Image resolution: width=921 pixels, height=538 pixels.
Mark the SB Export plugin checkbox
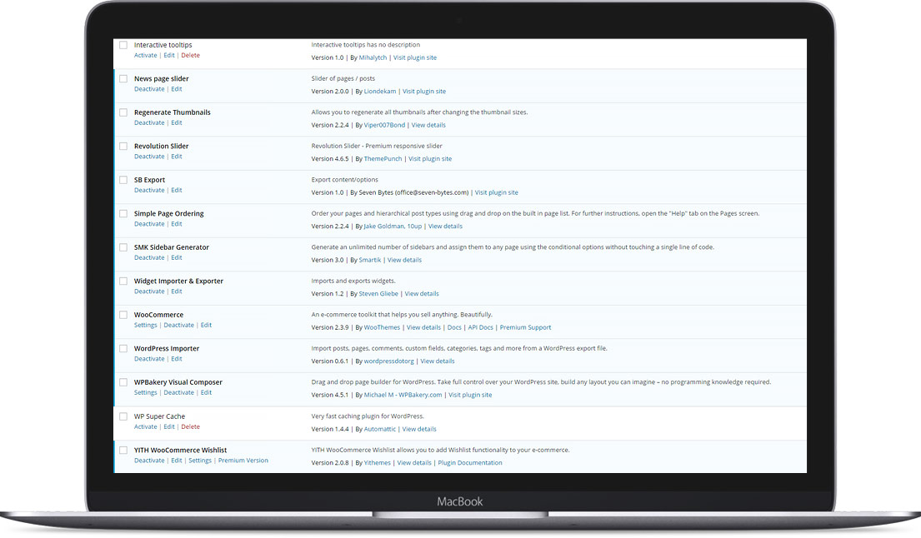pos(123,180)
